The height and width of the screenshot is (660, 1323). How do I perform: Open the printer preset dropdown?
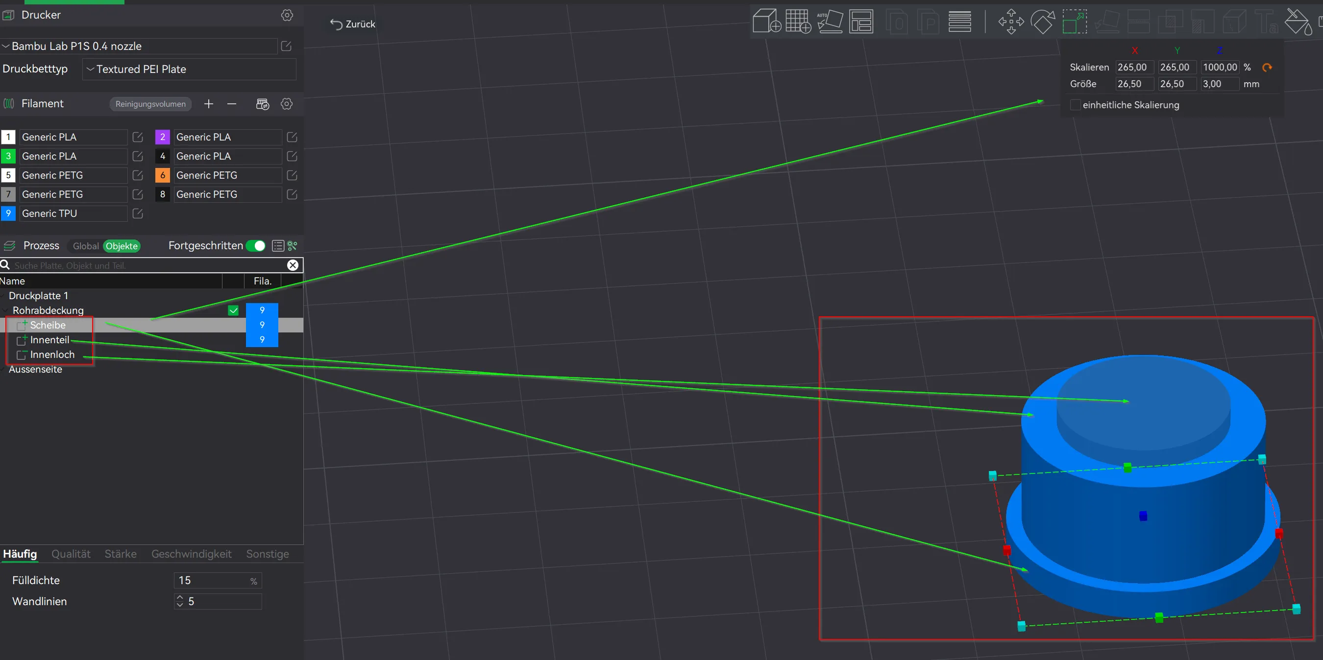coord(139,46)
